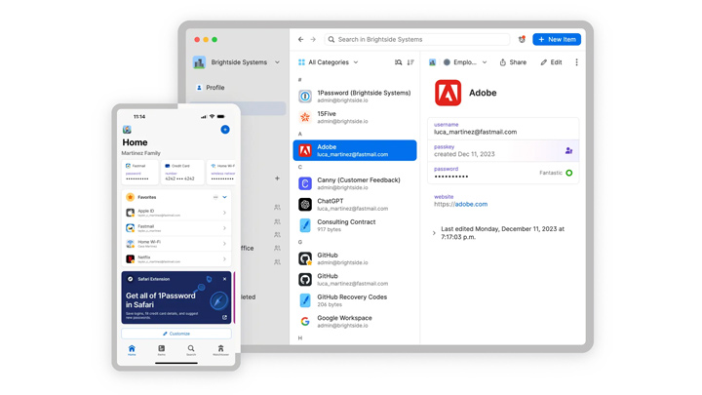This screenshot has width=702, height=395.
Task: Expand the Brightside Systems account switcher
Action: (236, 62)
